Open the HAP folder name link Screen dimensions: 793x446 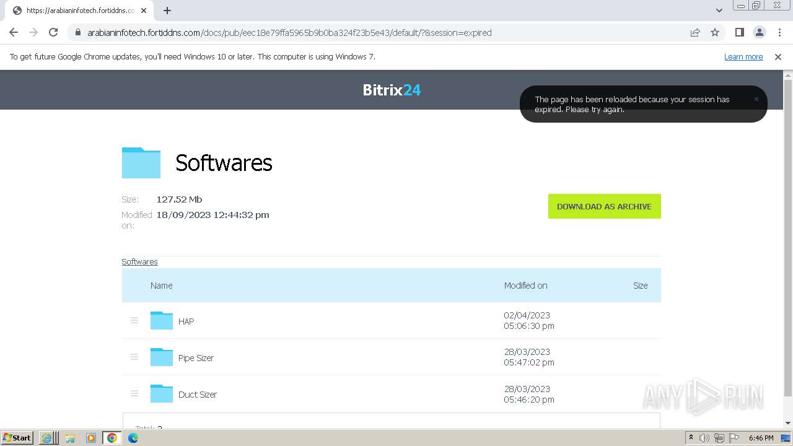click(186, 321)
